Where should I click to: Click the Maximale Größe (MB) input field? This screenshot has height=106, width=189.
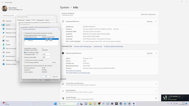coord(46,57)
